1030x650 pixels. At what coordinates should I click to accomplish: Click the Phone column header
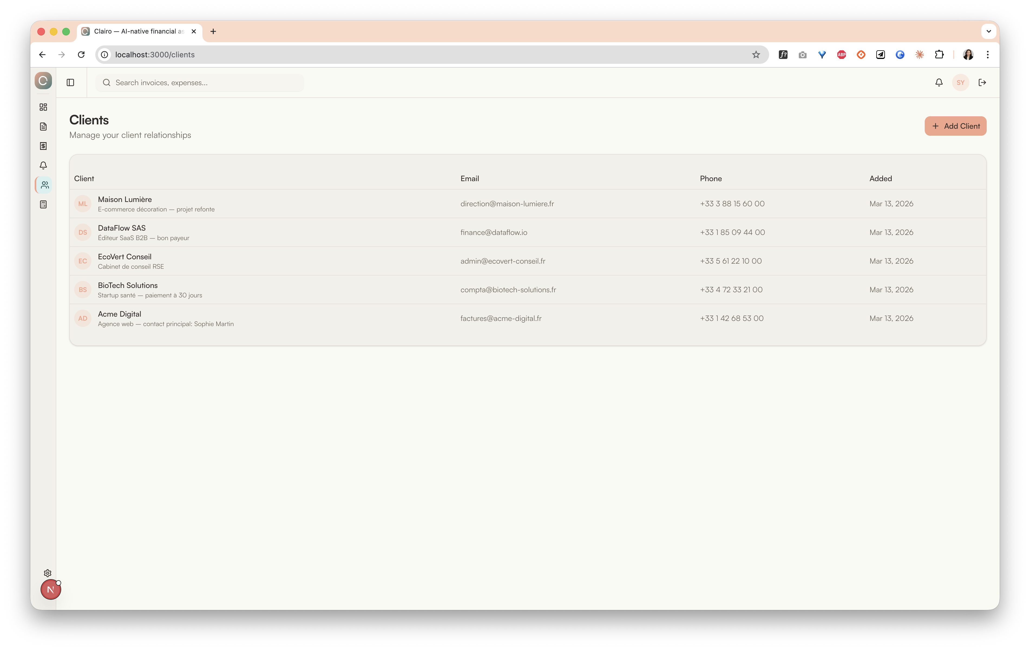click(x=710, y=179)
